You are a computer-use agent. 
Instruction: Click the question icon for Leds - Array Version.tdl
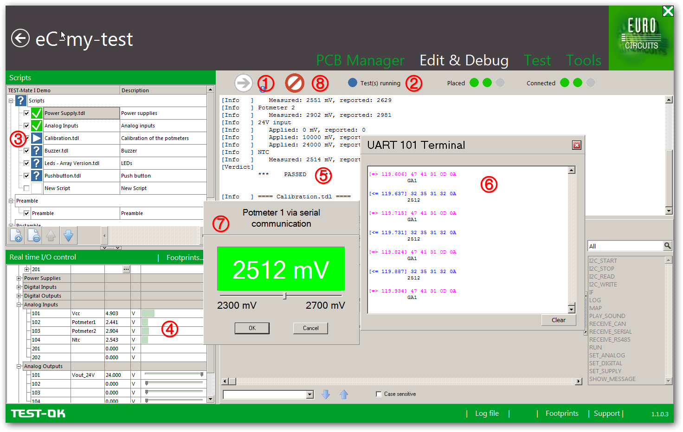click(x=37, y=163)
